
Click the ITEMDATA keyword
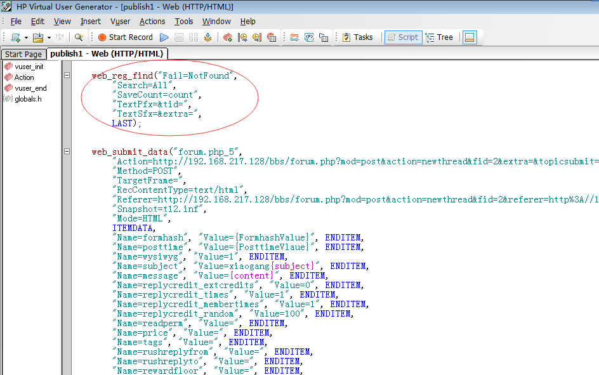132,228
